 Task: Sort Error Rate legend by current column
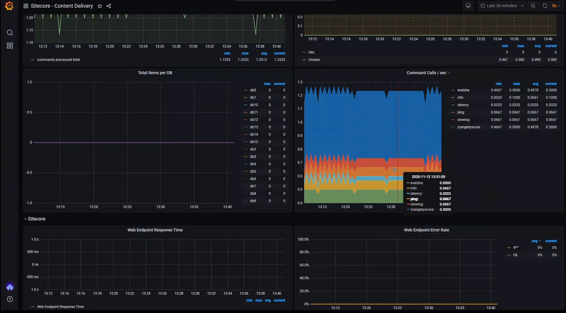point(551,241)
